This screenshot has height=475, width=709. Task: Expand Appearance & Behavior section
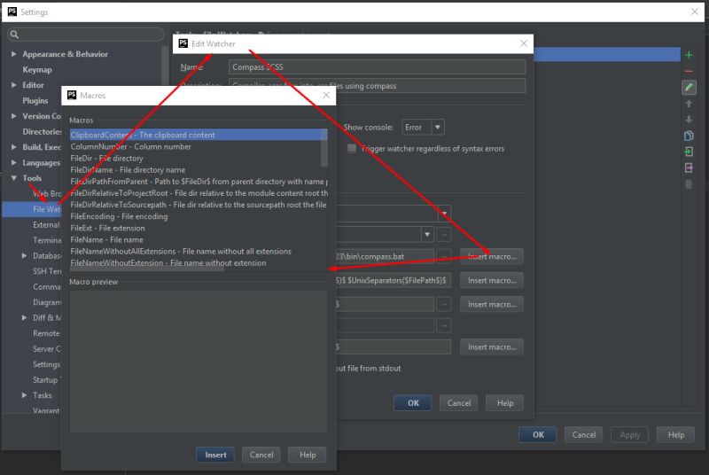(13, 54)
